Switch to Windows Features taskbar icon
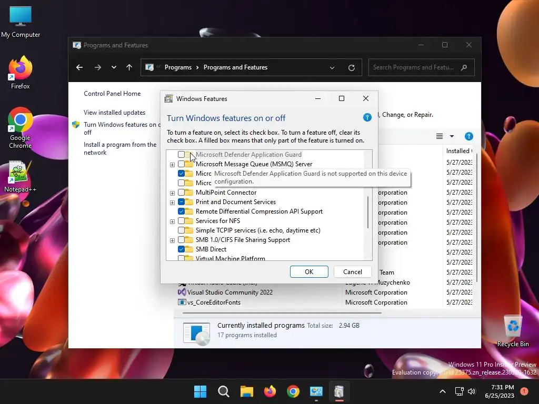 coord(340,391)
